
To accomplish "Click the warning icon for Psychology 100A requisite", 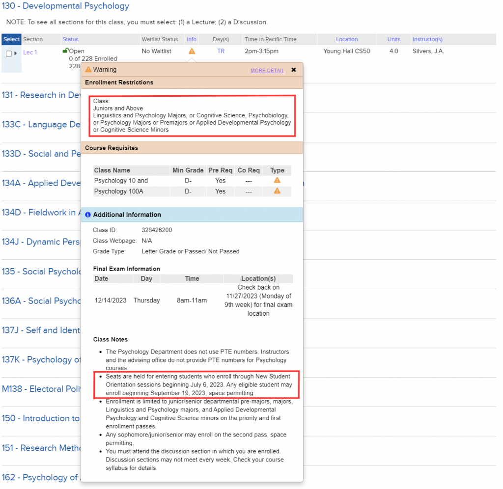I will pyautogui.click(x=277, y=191).
